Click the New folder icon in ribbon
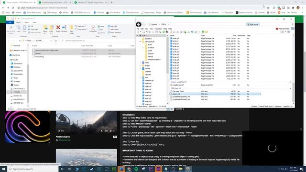This screenshot has height=172, width=306. 72,27
